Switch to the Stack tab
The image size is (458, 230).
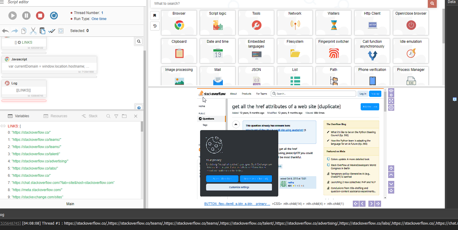coord(90,116)
